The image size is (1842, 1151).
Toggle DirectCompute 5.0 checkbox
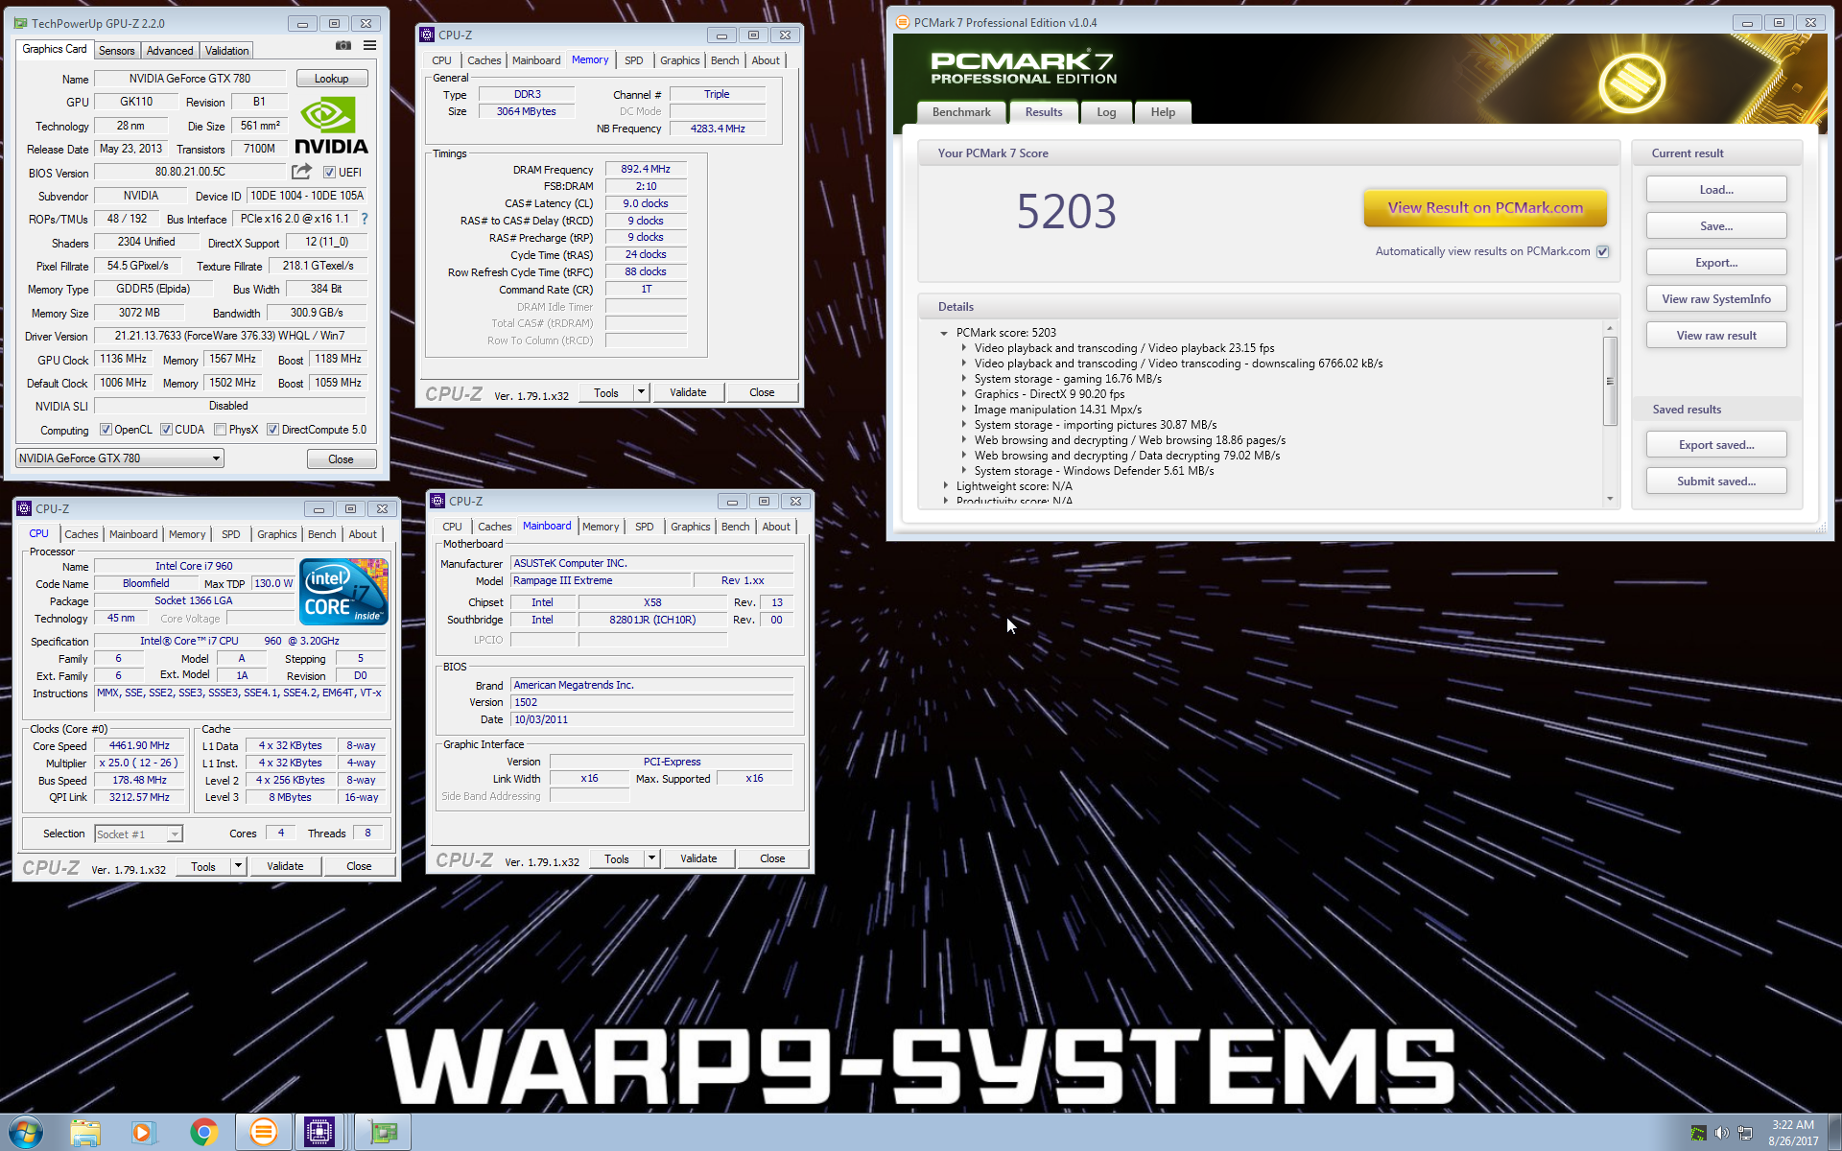point(272,430)
